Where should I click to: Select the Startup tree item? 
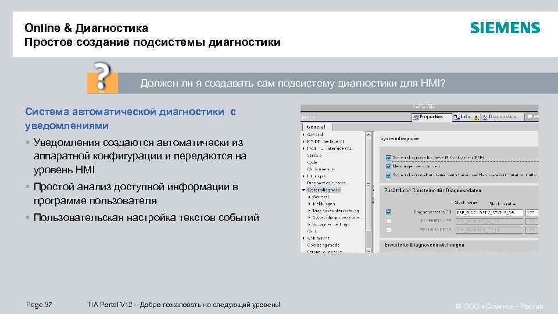pos(314,156)
